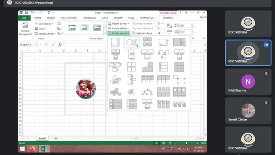The image size is (275, 155).
Task: Expand the Picture Styles gallery More arrow
Action: 105,33
